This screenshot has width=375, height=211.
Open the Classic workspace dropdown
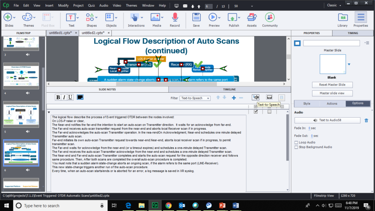334,5
